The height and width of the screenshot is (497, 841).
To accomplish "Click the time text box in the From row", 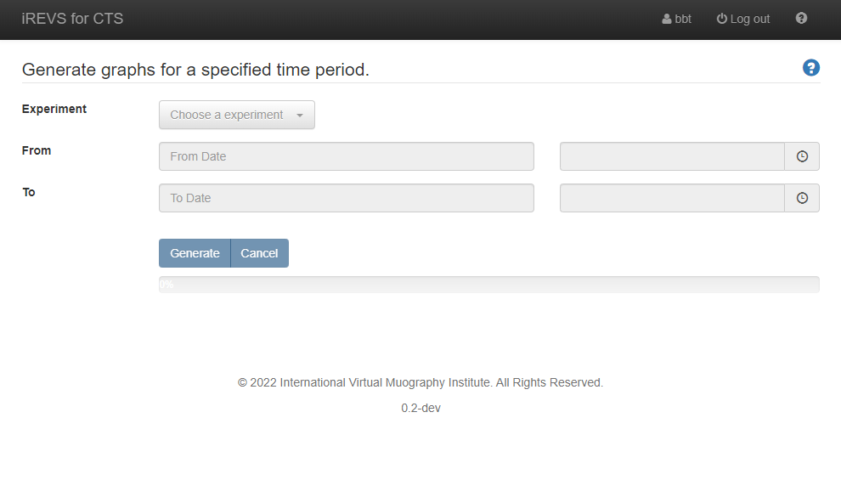I will click(x=671, y=156).
